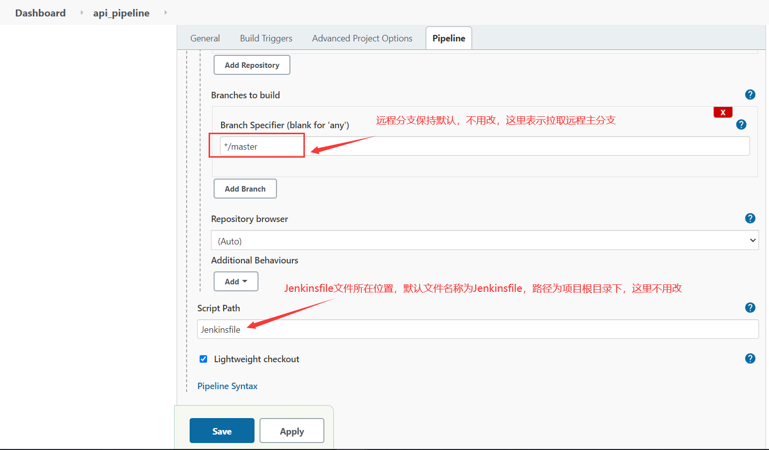Show help for Script Path

point(750,308)
